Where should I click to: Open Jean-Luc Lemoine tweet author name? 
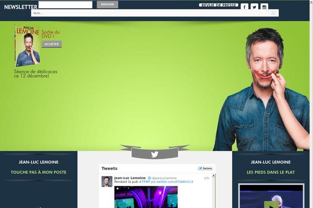[x=130, y=178]
